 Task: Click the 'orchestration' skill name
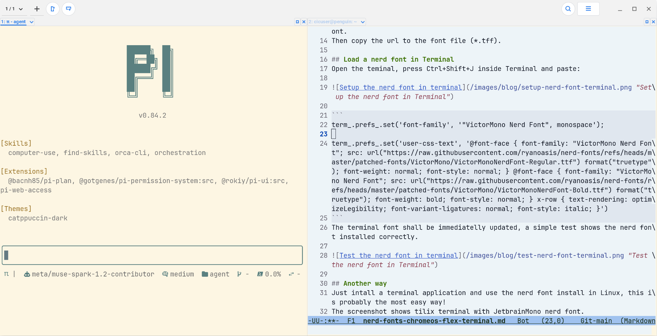pyautogui.click(x=180, y=153)
